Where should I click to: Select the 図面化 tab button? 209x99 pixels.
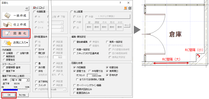click(15, 34)
